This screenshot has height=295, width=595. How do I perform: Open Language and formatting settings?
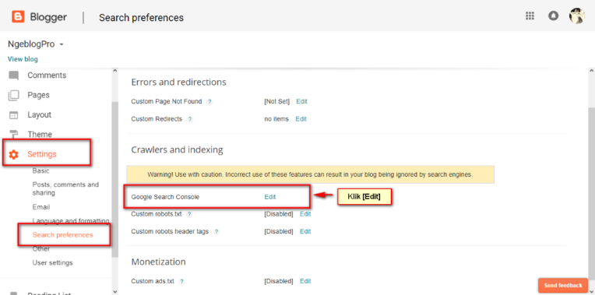point(71,221)
